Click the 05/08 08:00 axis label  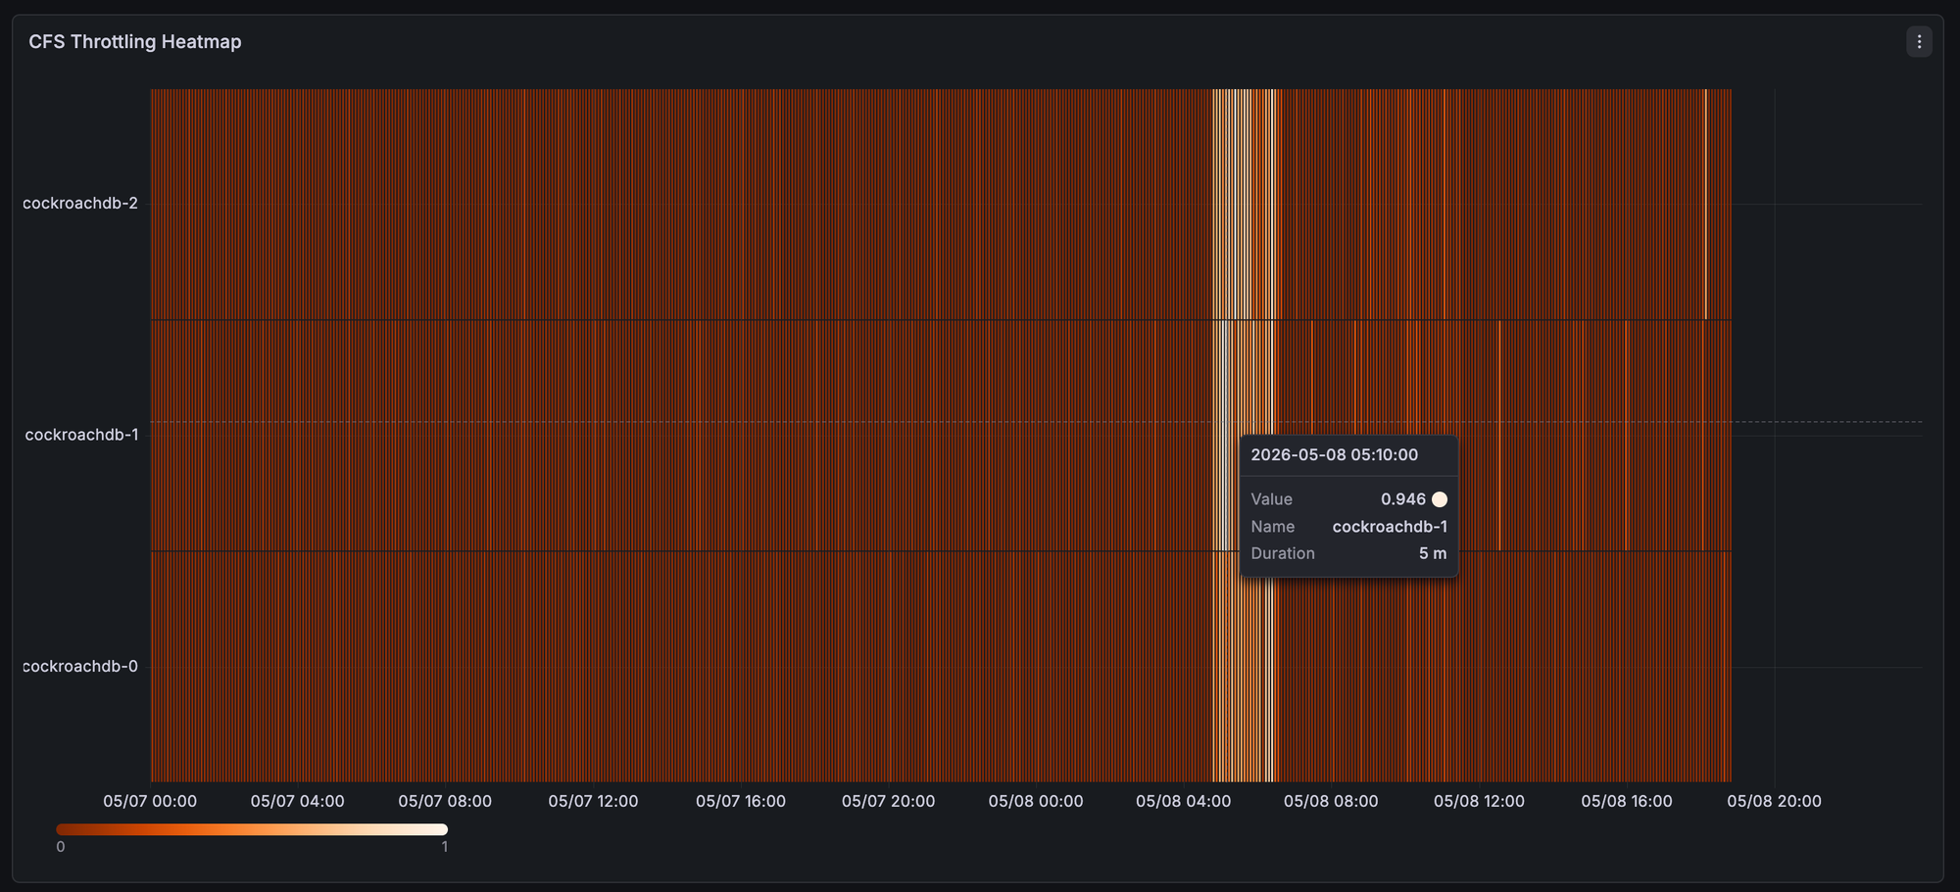pos(1331,801)
